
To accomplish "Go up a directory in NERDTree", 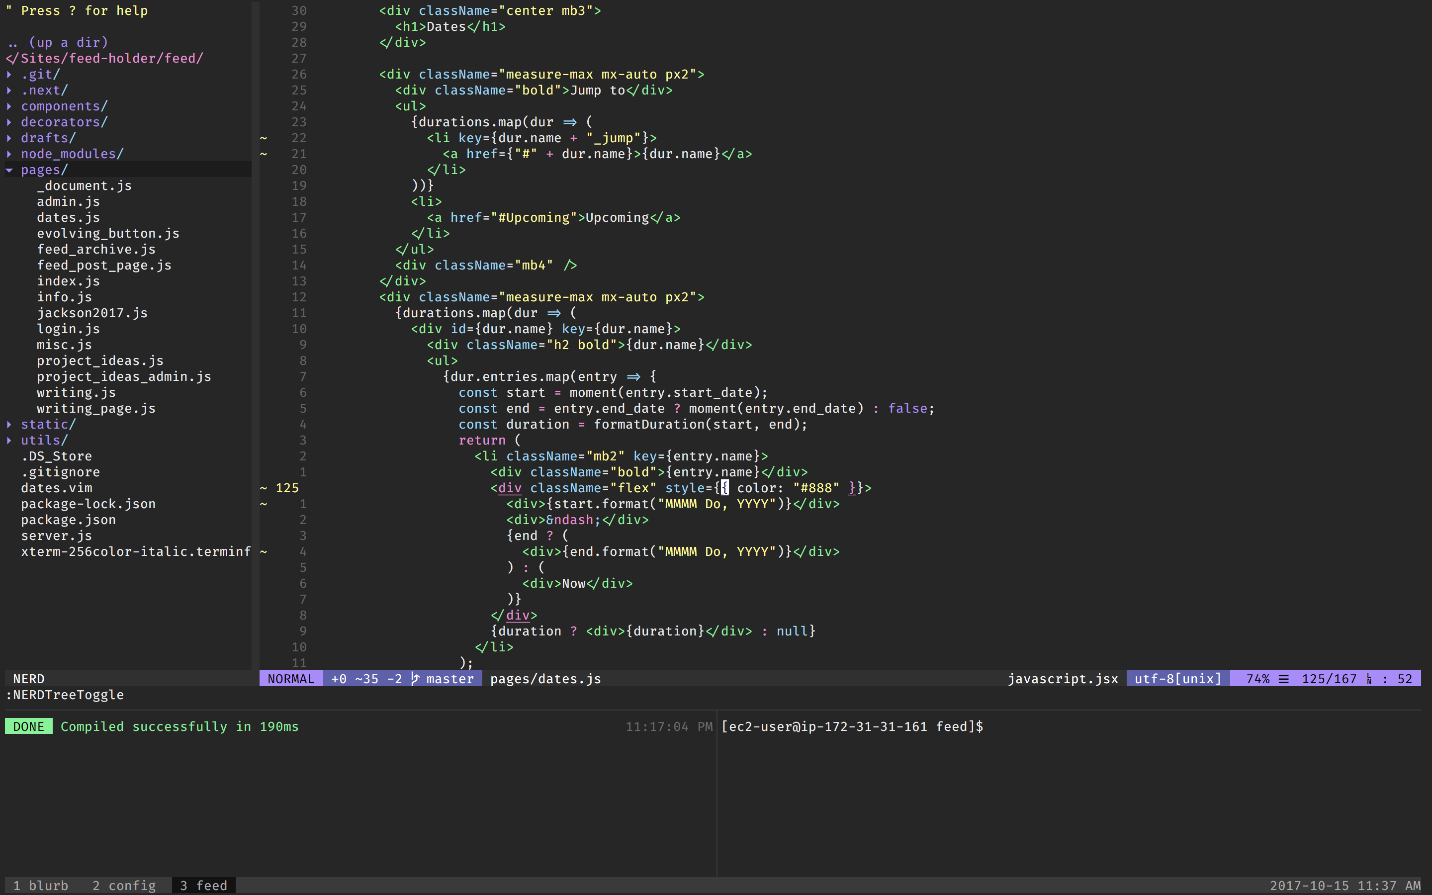I will click(x=57, y=43).
